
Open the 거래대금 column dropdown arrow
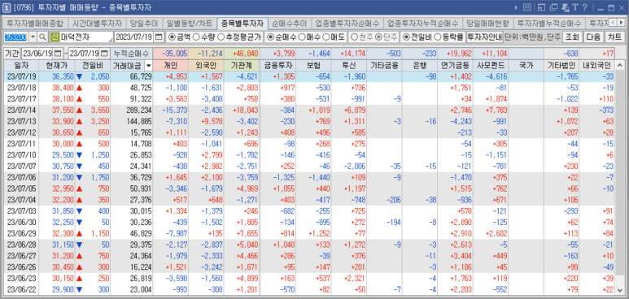(148, 66)
